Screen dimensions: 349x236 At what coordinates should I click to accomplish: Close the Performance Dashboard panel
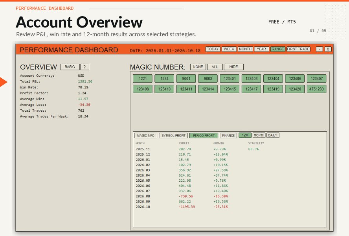point(328,49)
